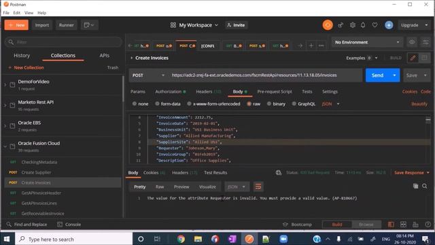
Task: Open OneNote from the taskbar
Action: point(232,239)
